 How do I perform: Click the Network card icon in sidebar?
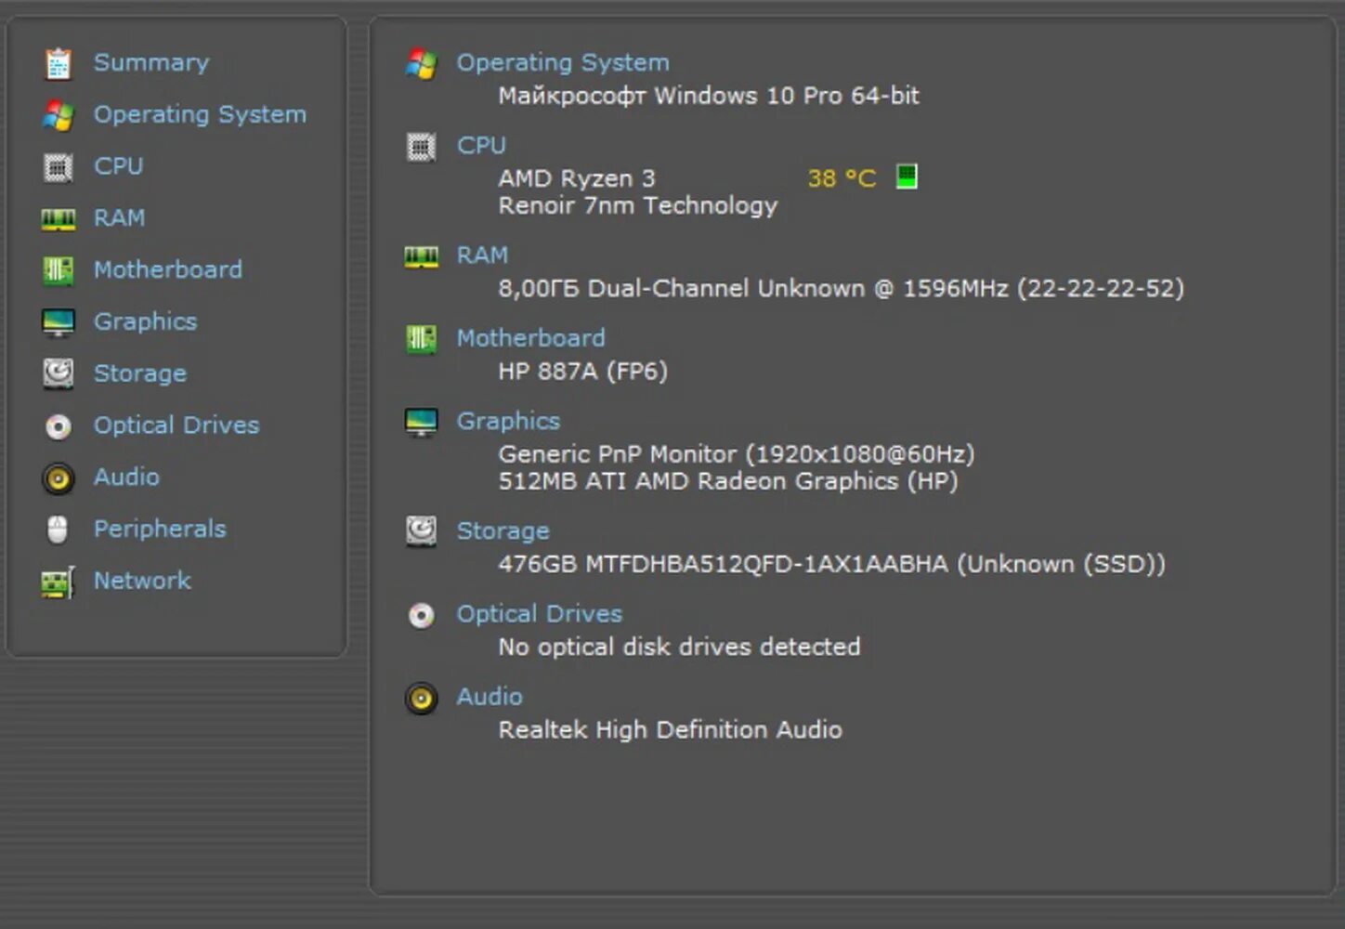point(58,582)
